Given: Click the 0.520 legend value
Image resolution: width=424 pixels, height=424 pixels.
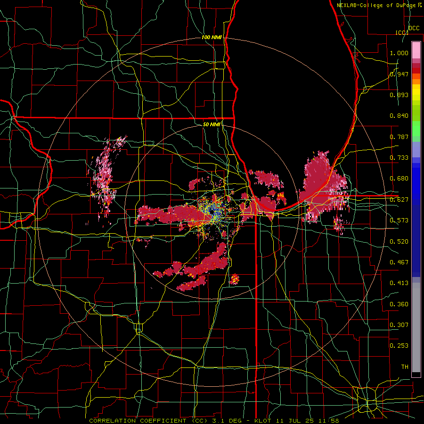Looking at the screenshot, I should coord(399,242).
